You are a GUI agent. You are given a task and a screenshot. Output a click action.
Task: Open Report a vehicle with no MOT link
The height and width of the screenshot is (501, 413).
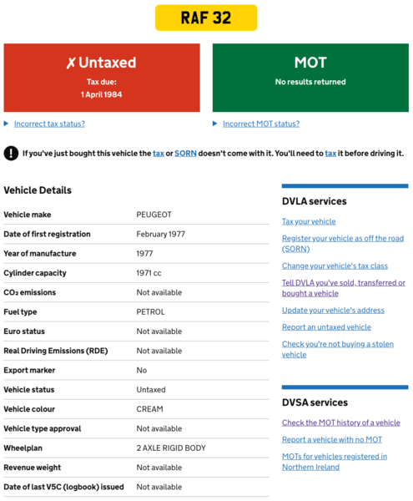pyautogui.click(x=332, y=440)
